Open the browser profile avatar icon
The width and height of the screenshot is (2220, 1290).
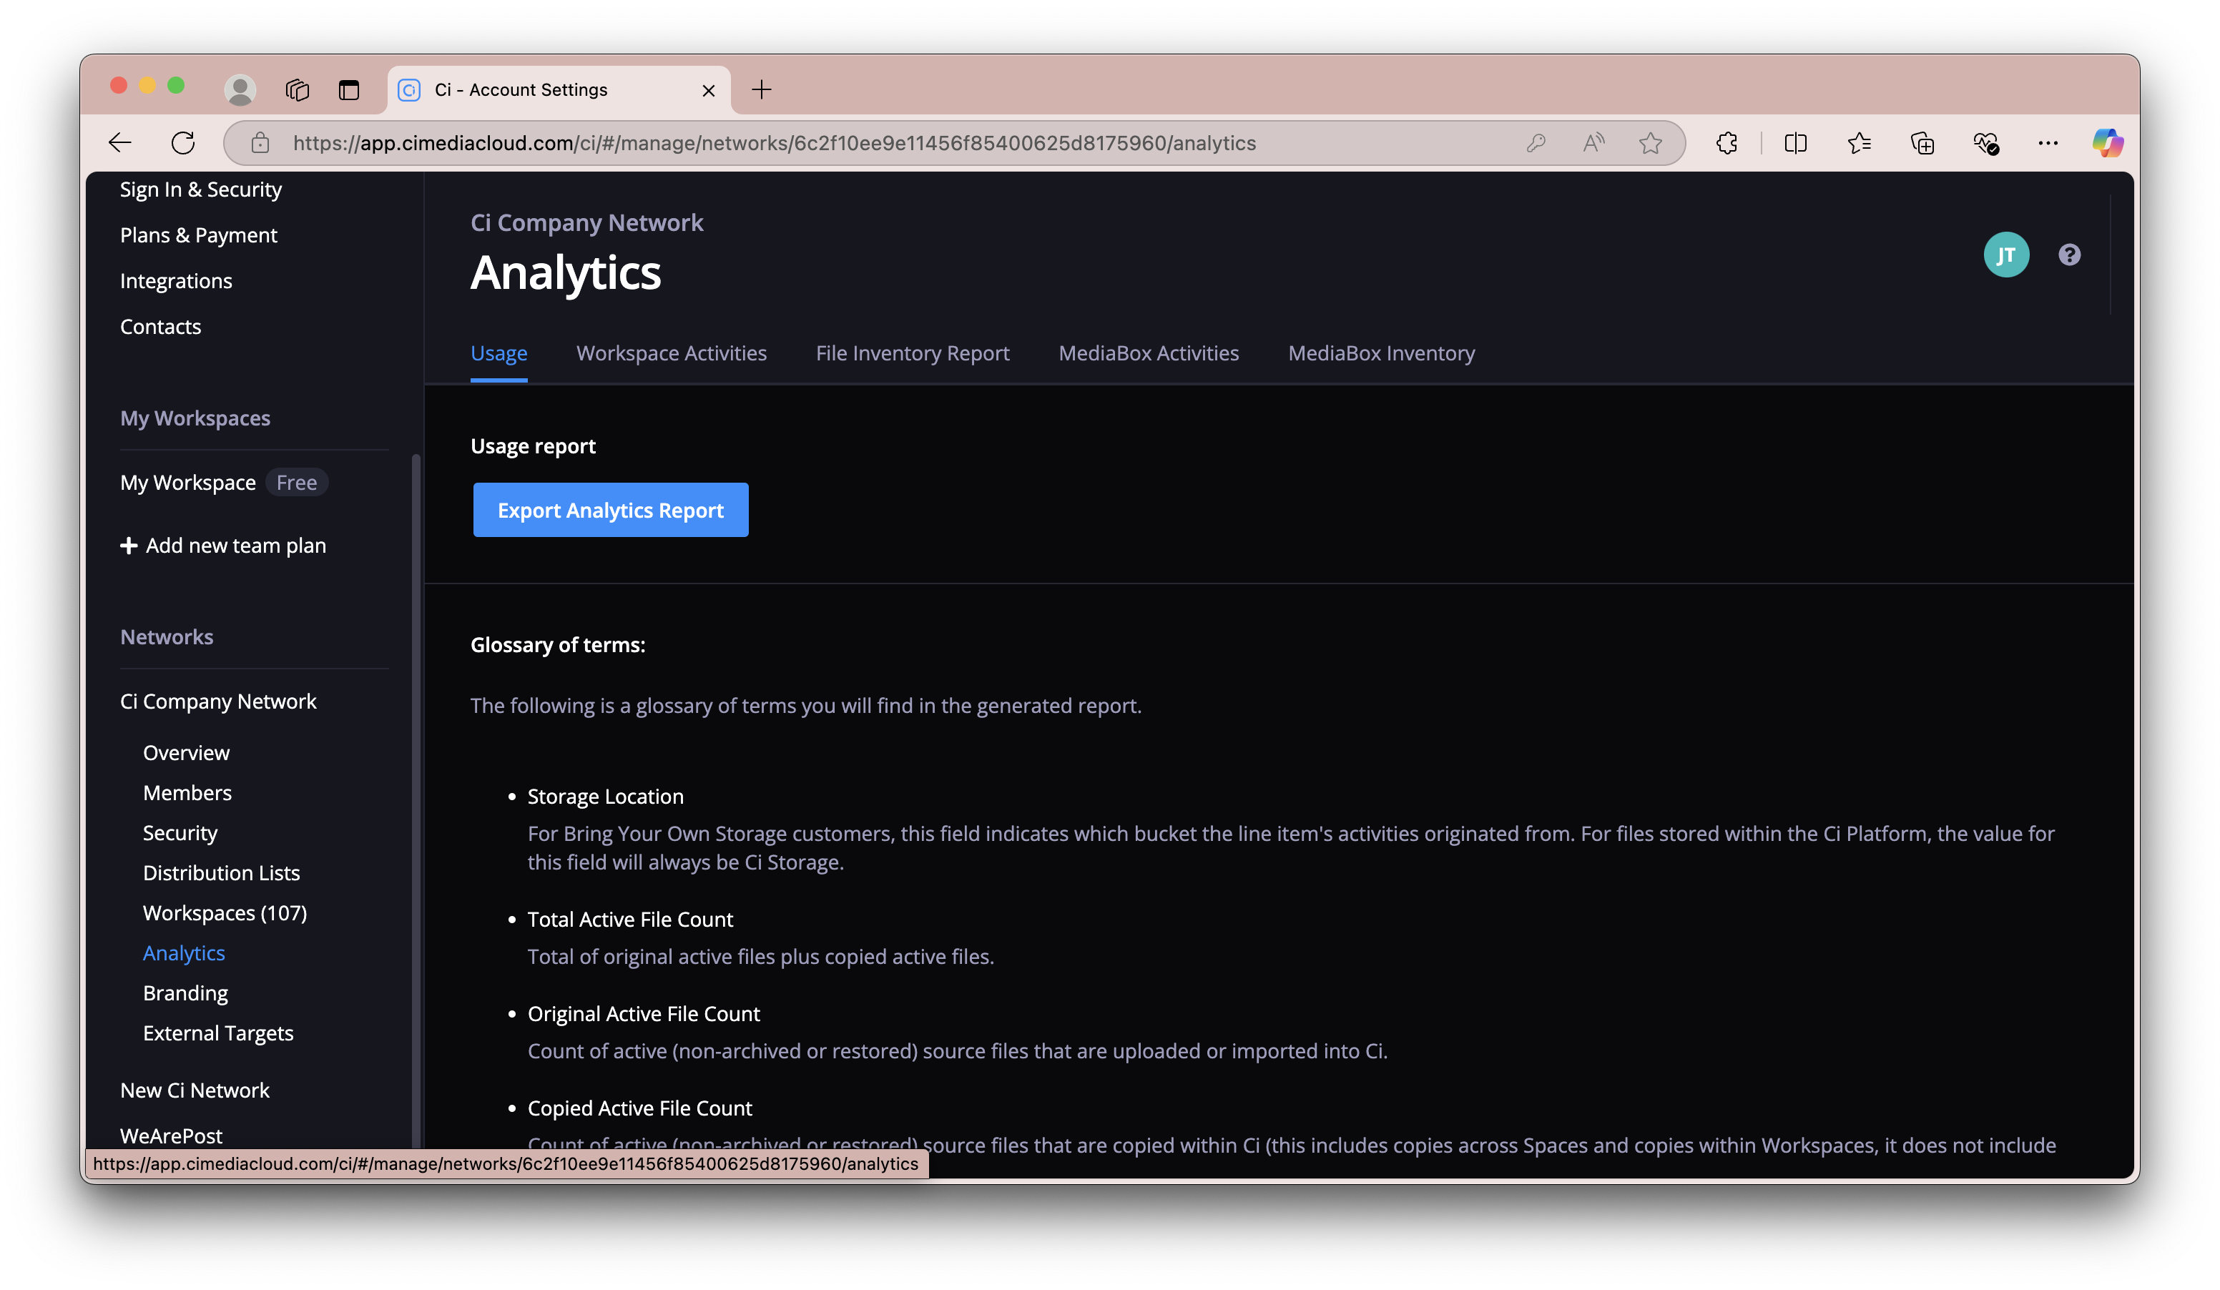(240, 89)
